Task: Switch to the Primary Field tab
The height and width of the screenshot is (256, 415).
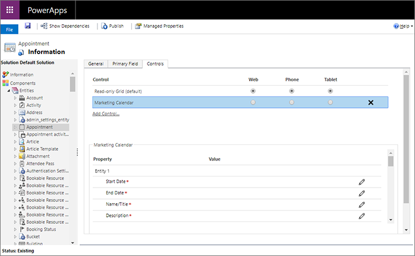Action: (x=125, y=64)
